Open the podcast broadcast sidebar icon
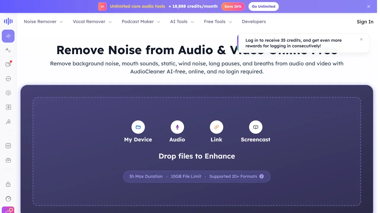Image resolution: width=380 pixels, height=213 pixels. [8, 93]
